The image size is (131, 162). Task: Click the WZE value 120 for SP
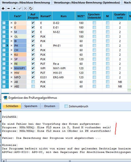(81, 59)
